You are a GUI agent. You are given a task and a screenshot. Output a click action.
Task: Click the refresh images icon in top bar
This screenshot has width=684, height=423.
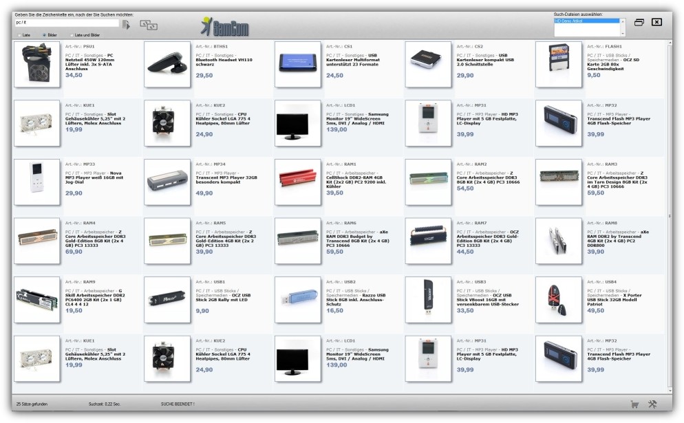[x=149, y=25]
